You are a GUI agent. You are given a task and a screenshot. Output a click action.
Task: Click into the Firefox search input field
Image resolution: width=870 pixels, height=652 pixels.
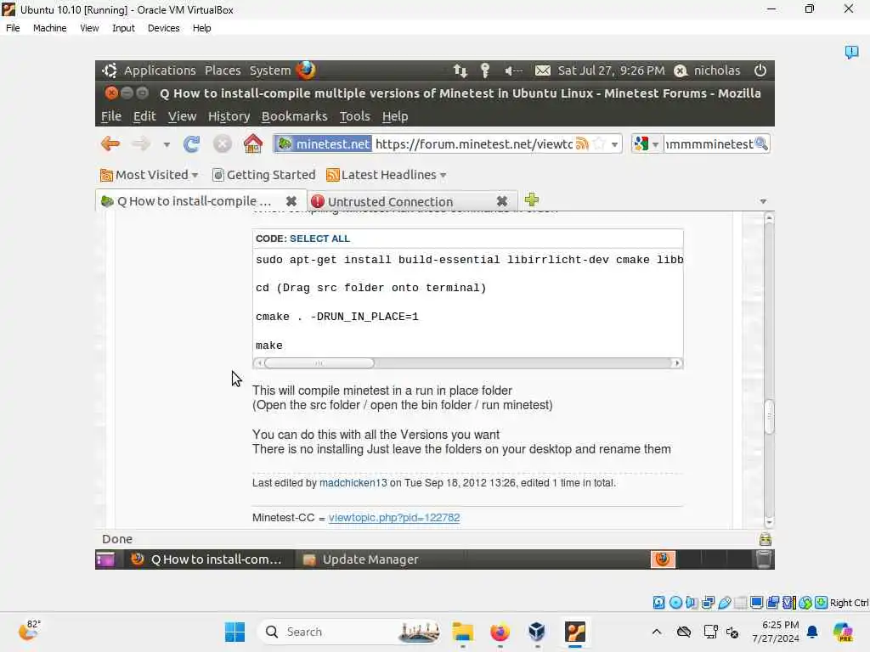coord(709,144)
